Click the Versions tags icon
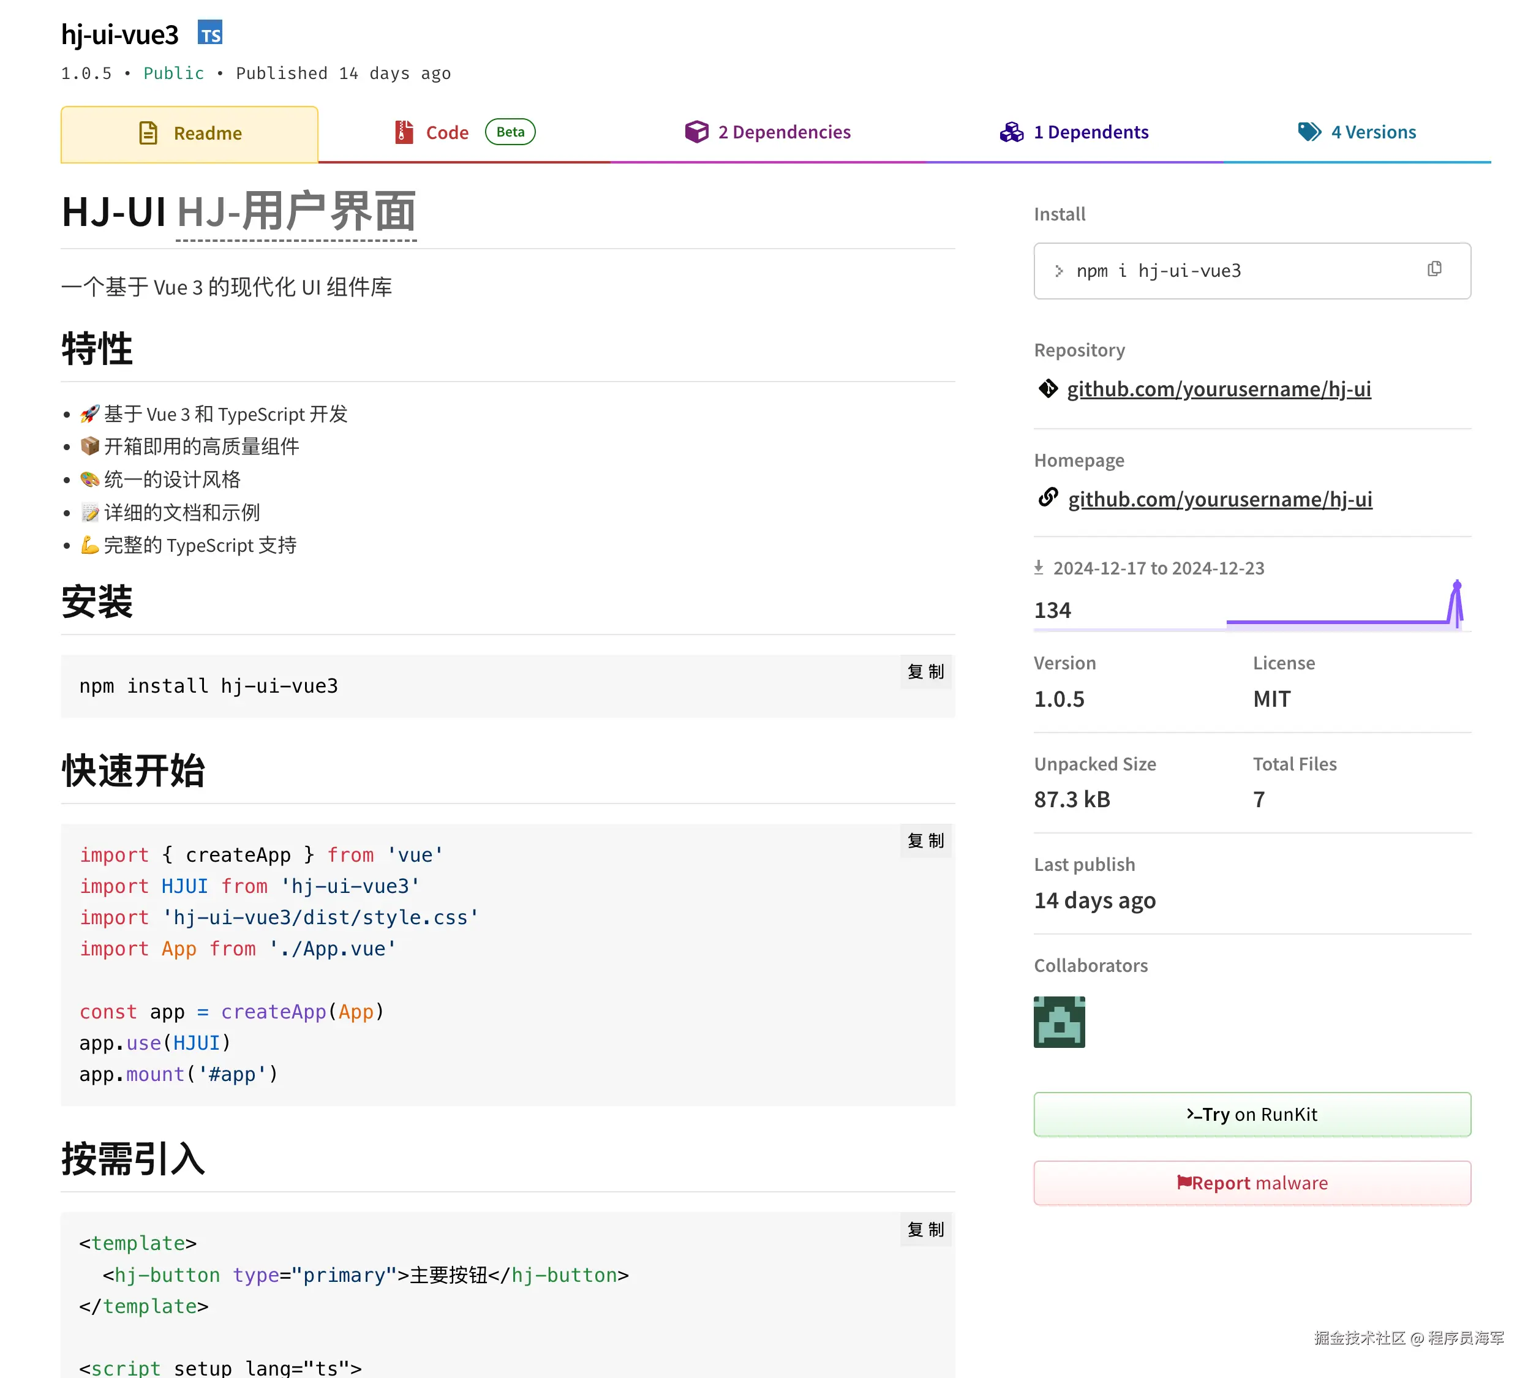The height and width of the screenshot is (1378, 1536). click(x=1309, y=132)
